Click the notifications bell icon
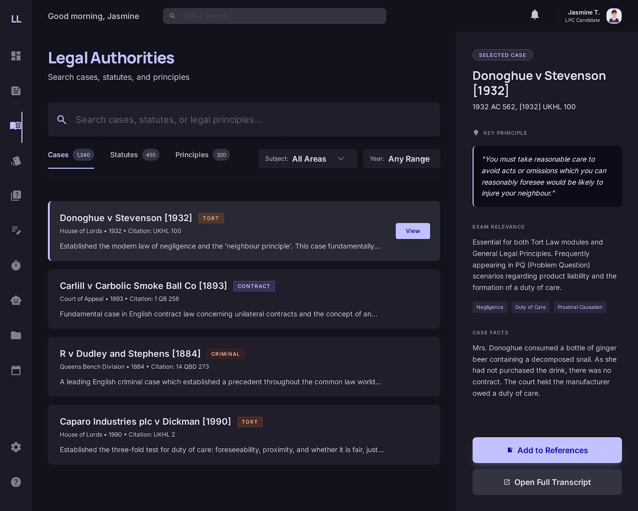Viewport: 638px width, 511px height. coord(535,15)
